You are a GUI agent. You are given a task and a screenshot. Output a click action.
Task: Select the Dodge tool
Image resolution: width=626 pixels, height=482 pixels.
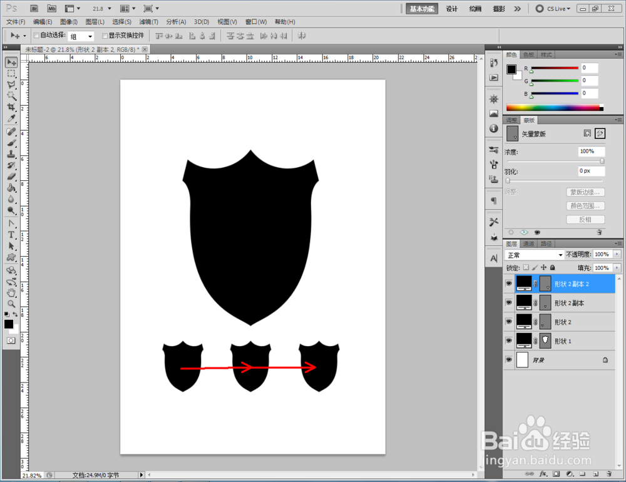(x=11, y=210)
